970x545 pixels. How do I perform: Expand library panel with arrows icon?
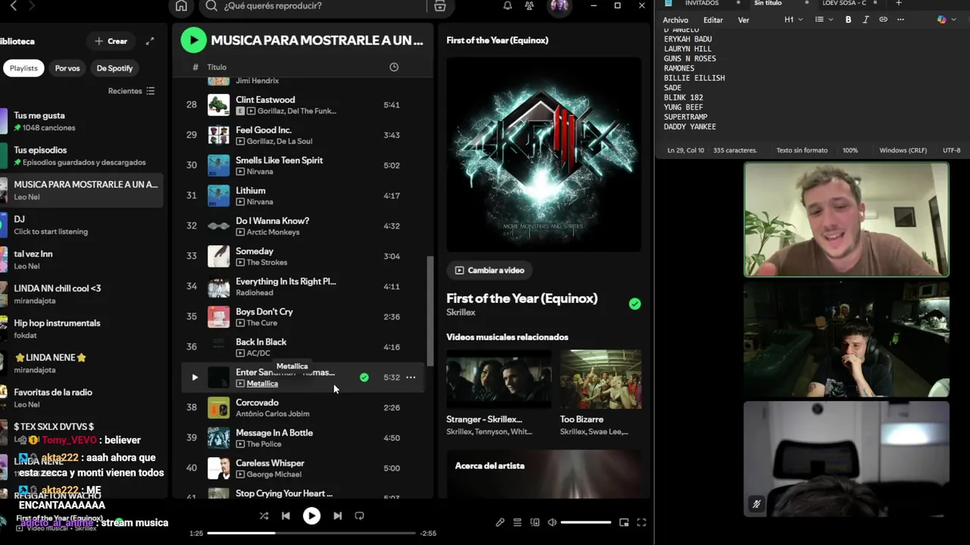coord(150,41)
